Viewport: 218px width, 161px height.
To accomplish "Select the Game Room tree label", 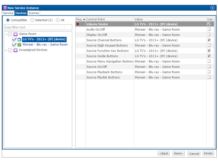I will tap(28, 34).
